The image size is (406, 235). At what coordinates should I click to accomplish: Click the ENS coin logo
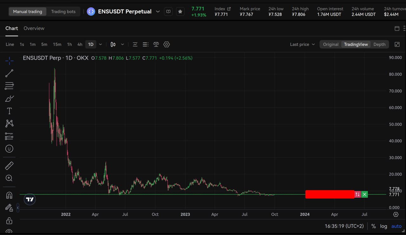click(x=91, y=12)
